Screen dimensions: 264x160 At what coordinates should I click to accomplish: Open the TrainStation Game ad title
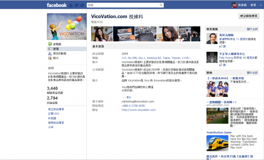[x=219, y=132]
